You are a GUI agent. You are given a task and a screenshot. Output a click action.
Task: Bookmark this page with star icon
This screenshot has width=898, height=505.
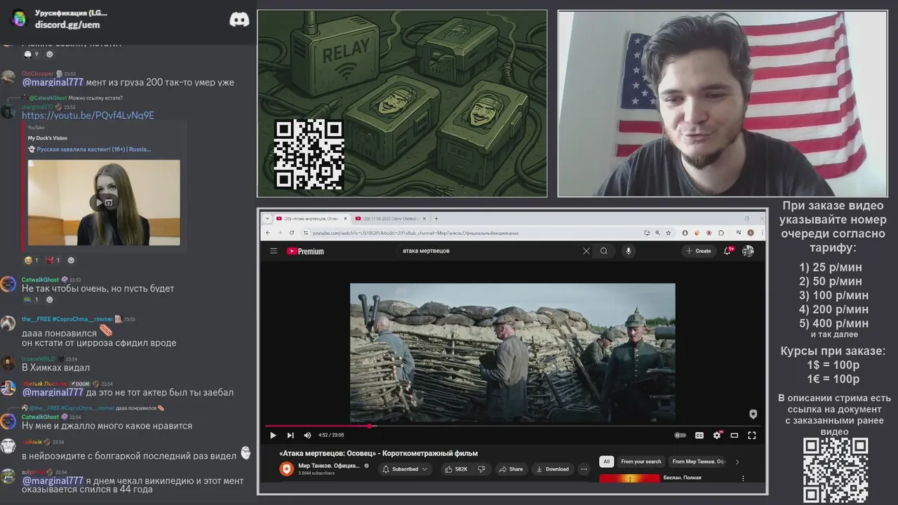pyautogui.click(x=669, y=233)
